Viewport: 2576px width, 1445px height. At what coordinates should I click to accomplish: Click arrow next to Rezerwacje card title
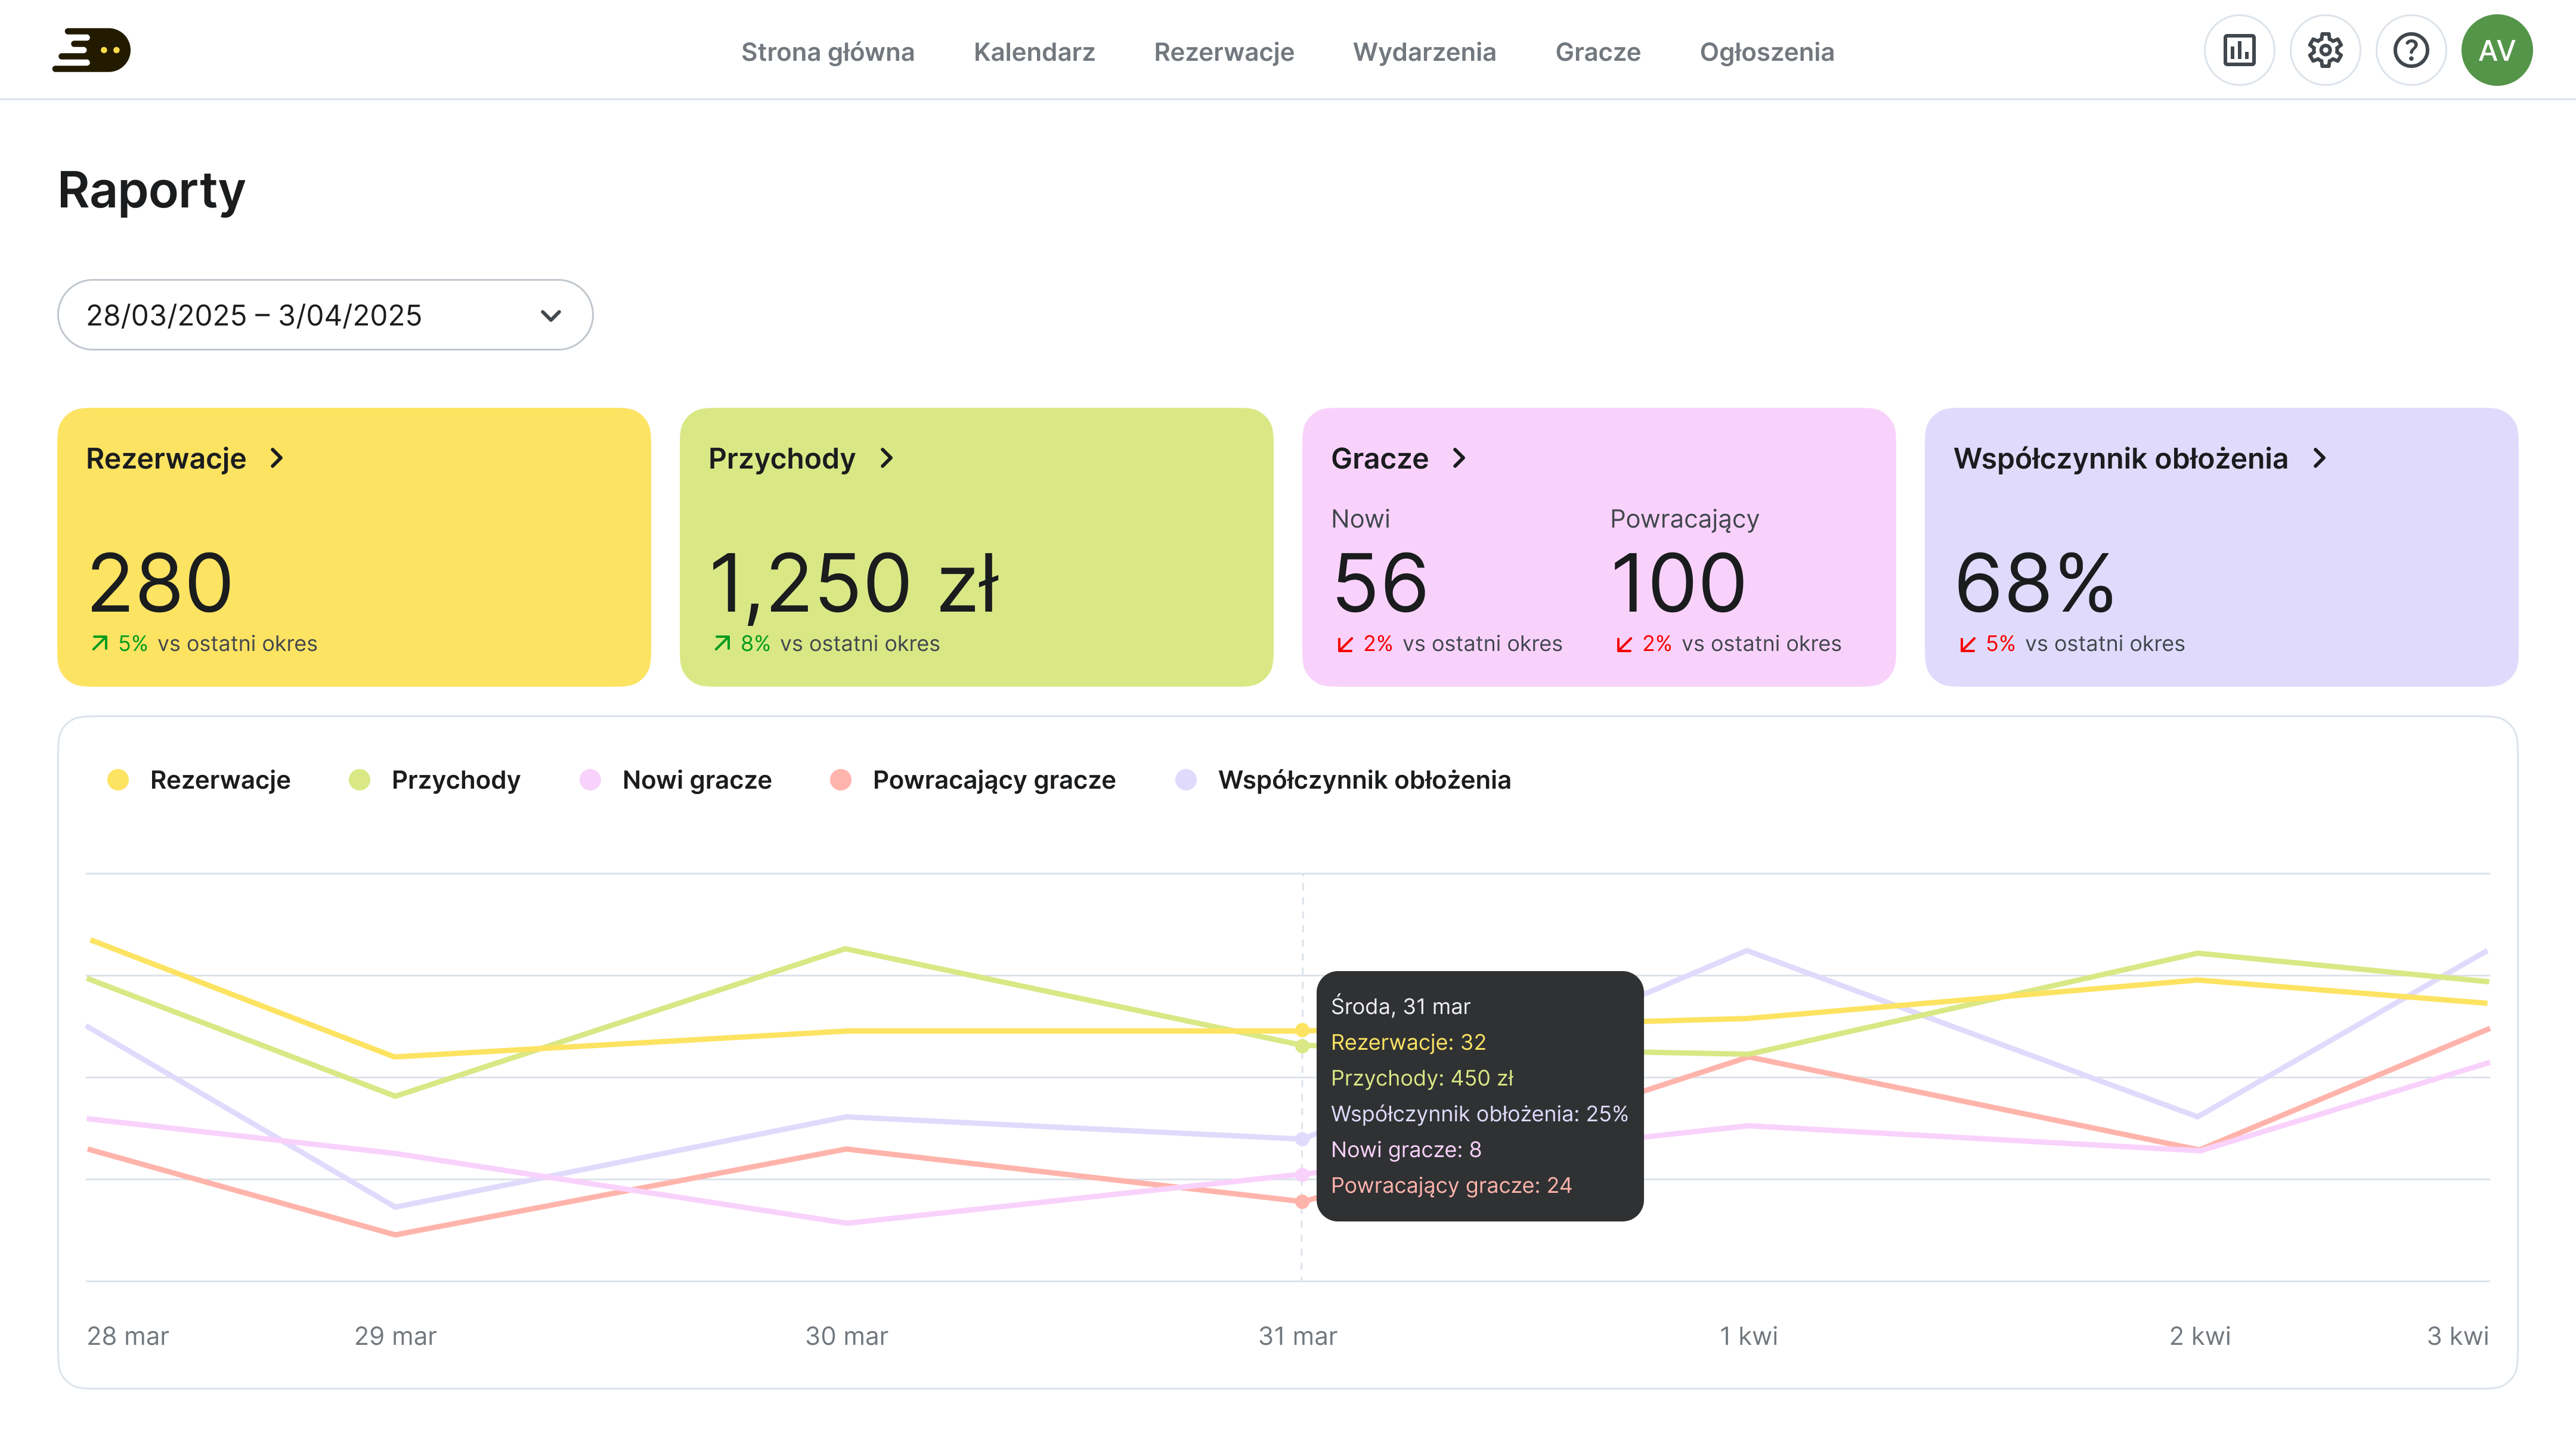coord(277,458)
